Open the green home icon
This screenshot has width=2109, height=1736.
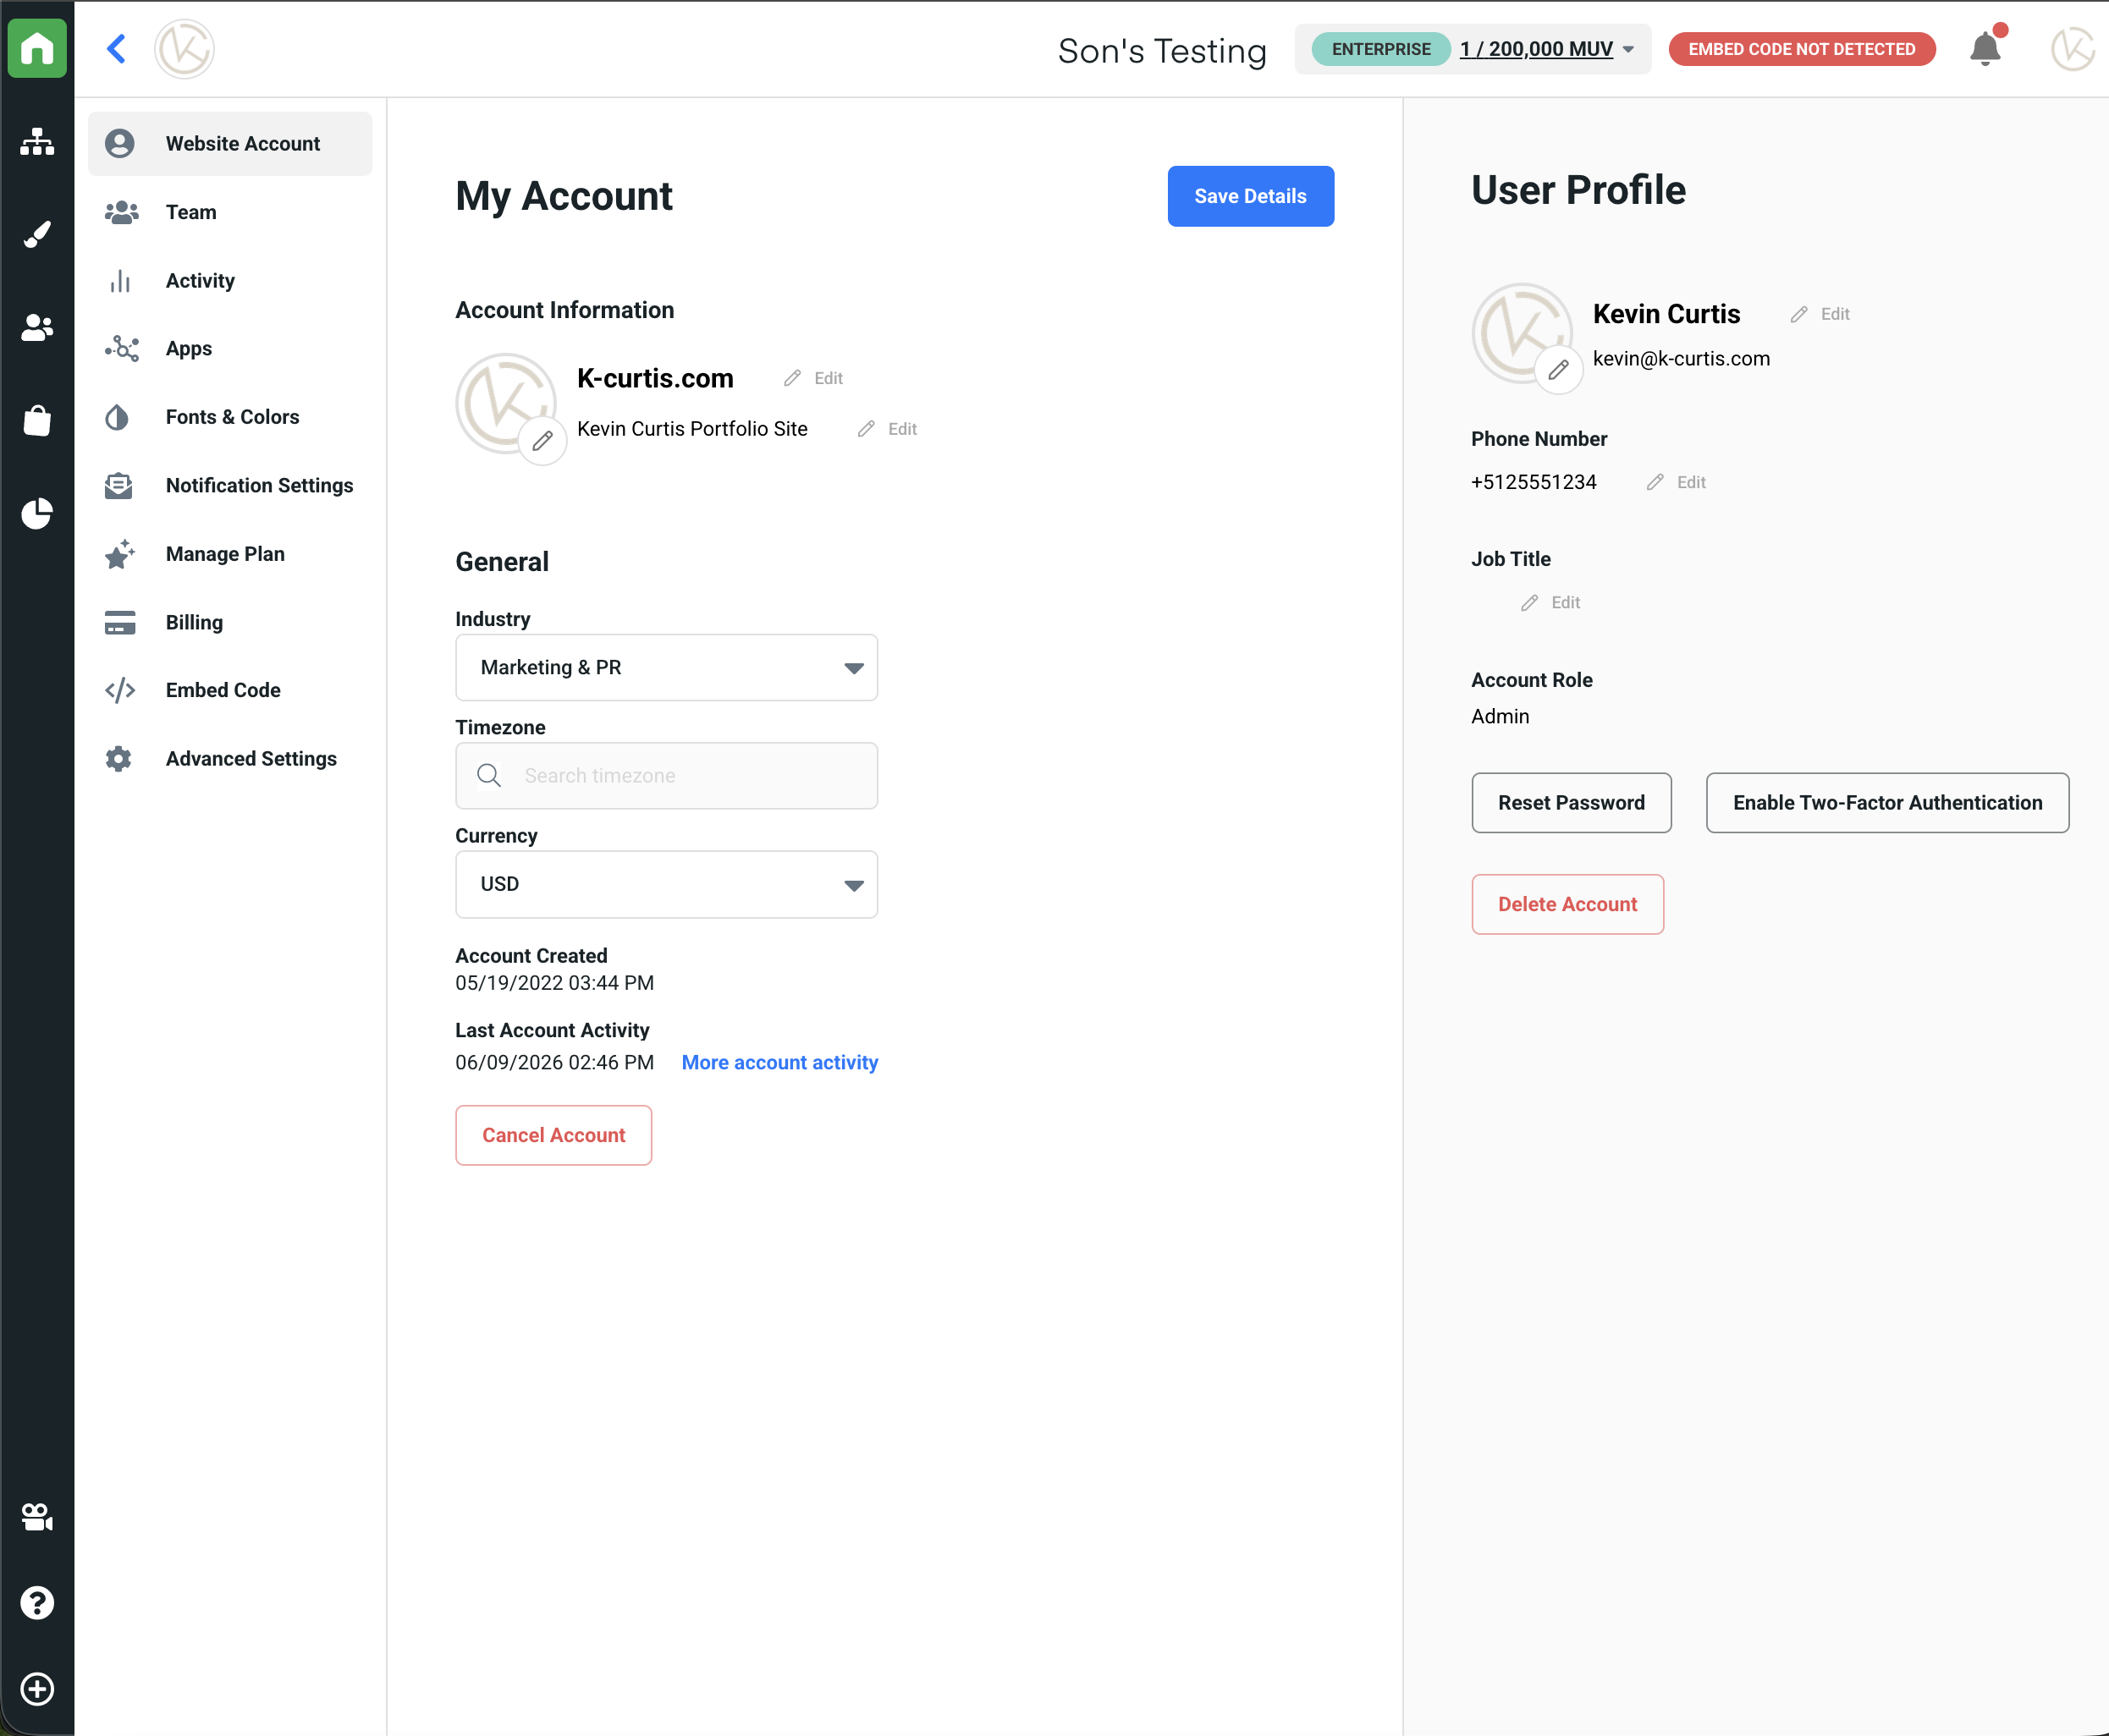coord(37,48)
